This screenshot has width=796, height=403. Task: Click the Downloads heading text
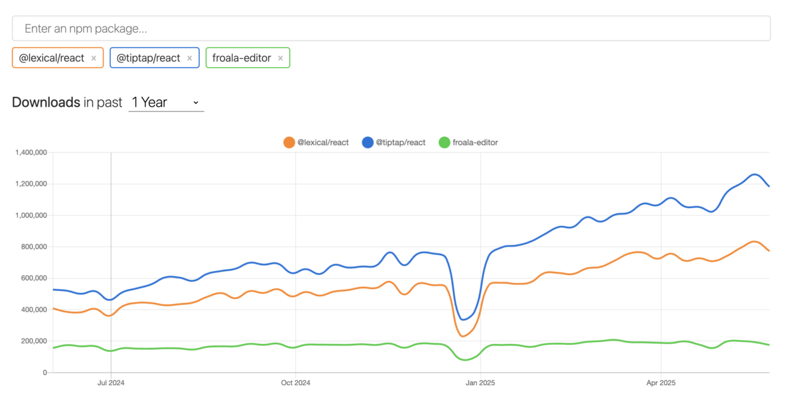coord(46,102)
